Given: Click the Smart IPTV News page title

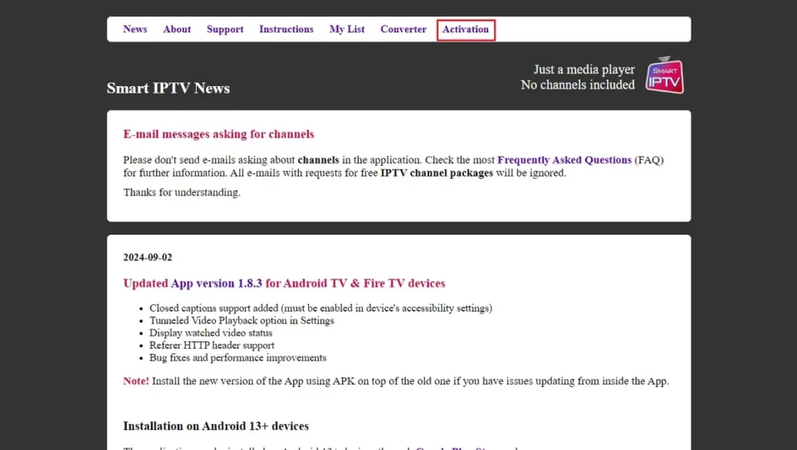Looking at the screenshot, I should point(169,89).
